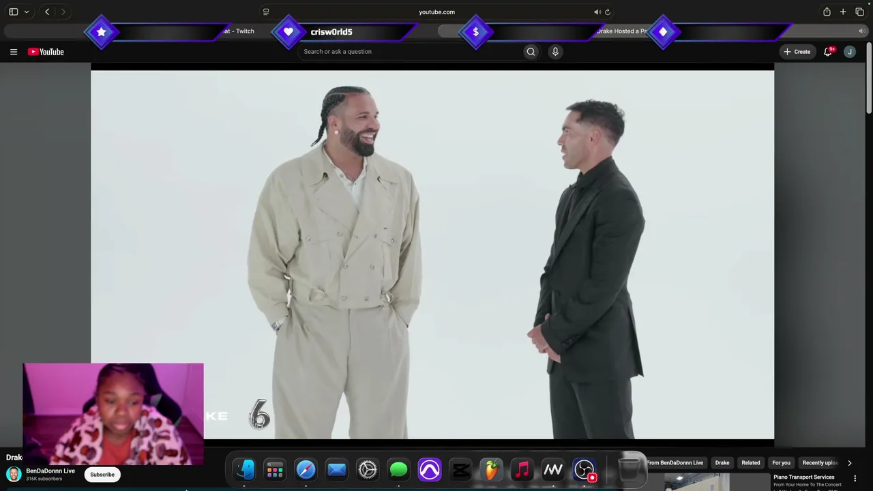Select the Drake filter chip

[x=722, y=463]
